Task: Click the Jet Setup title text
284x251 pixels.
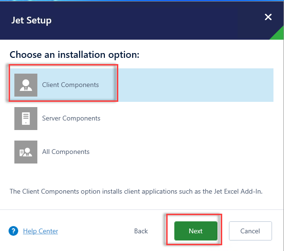Action: (x=32, y=20)
